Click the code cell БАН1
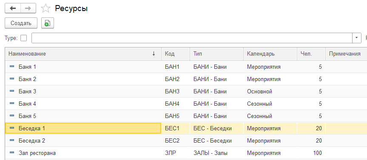This screenshot has height=160, width=367. (x=172, y=67)
